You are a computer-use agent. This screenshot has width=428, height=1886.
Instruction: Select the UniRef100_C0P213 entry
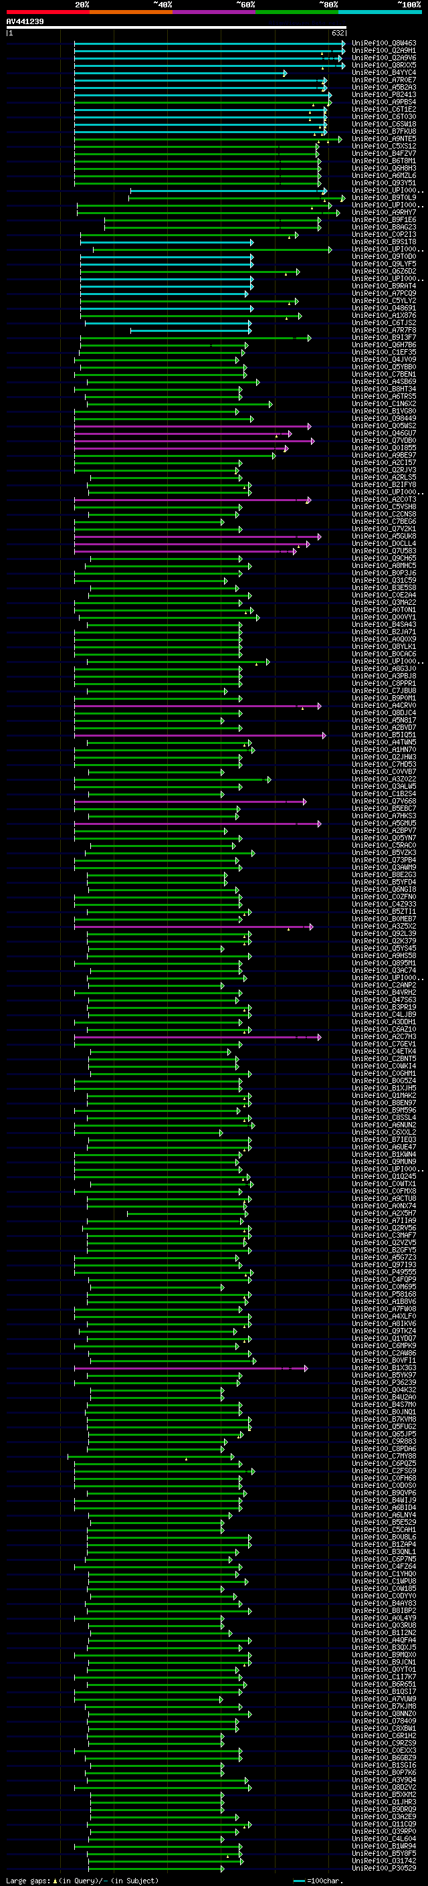[384, 234]
